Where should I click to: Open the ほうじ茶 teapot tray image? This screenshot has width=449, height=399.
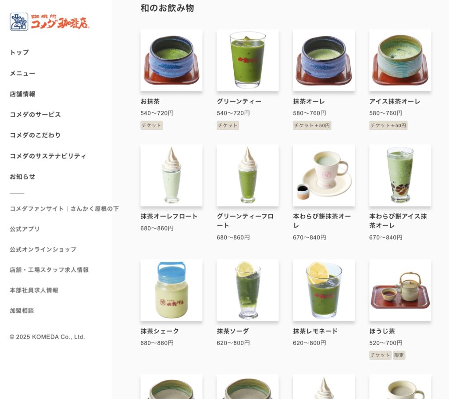coord(400,290)
